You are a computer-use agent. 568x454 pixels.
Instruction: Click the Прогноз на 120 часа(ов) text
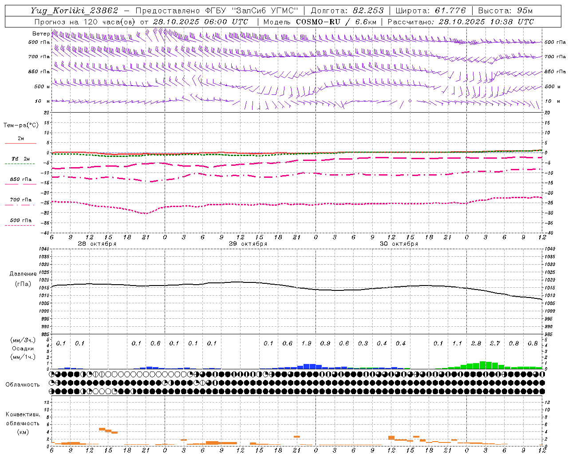tap(85, 22)
